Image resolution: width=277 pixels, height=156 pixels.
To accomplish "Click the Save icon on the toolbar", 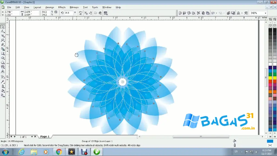I will pyautogui.click(x=189, y=13).
